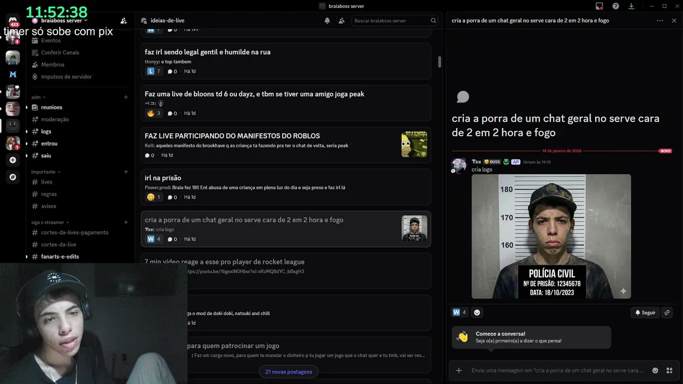Open attachment plus button in message bar
The height and width of the screenshot is (384, 683).
click(x=459, y=370)
